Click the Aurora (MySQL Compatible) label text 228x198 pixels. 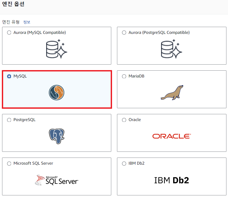coord(40,33)
